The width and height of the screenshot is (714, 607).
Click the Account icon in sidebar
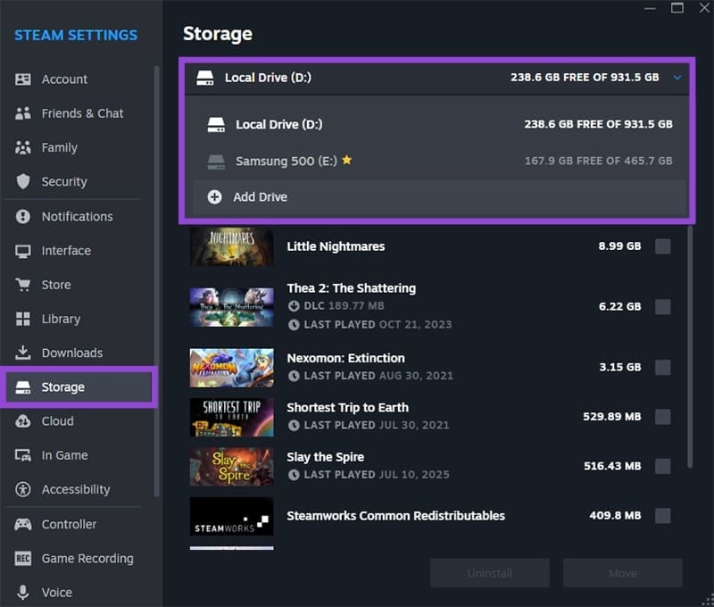click(x=24, y=79)
